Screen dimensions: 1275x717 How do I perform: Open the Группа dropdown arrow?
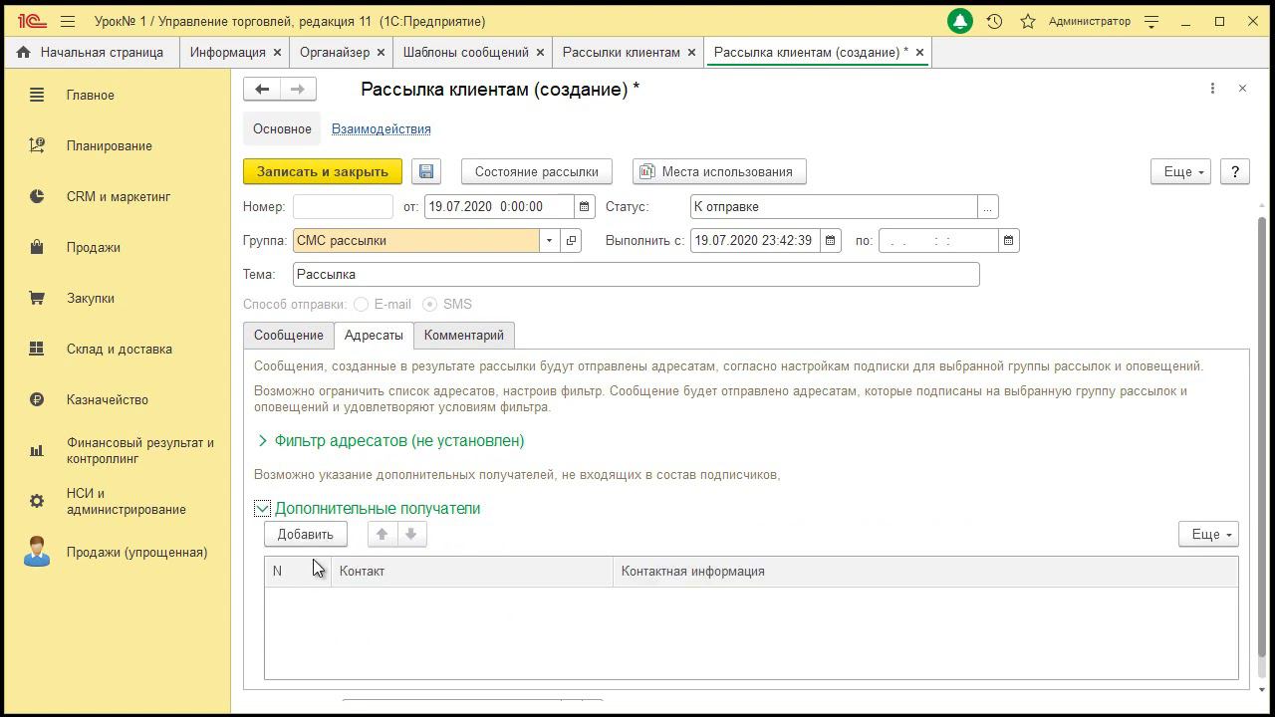click(x=549, y=241)
